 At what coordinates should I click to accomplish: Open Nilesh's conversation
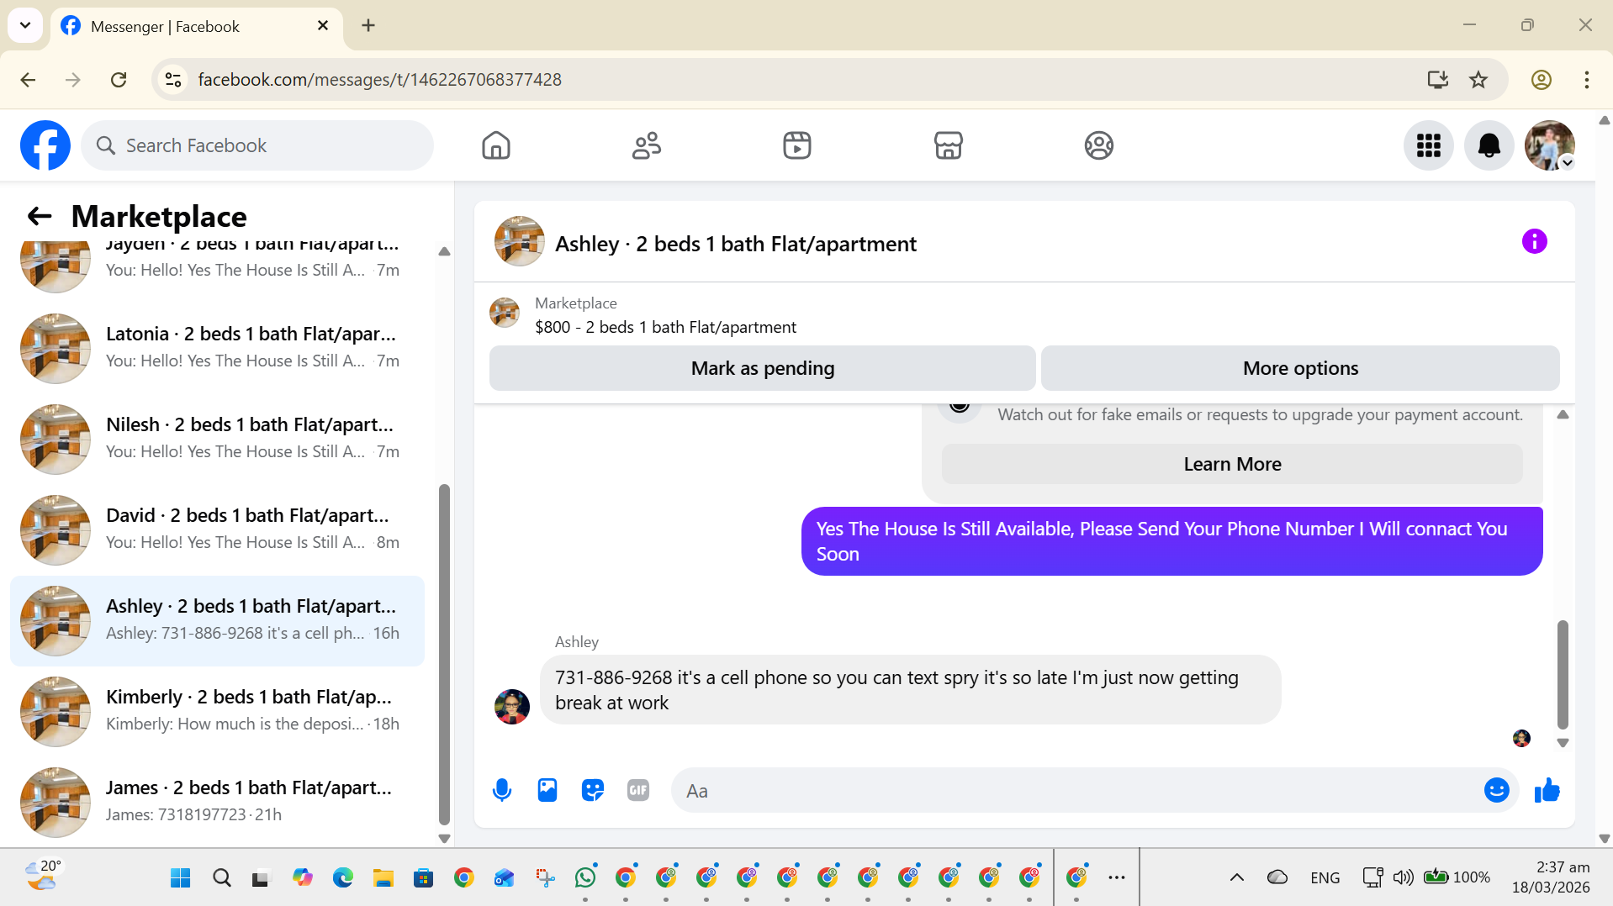217,439
